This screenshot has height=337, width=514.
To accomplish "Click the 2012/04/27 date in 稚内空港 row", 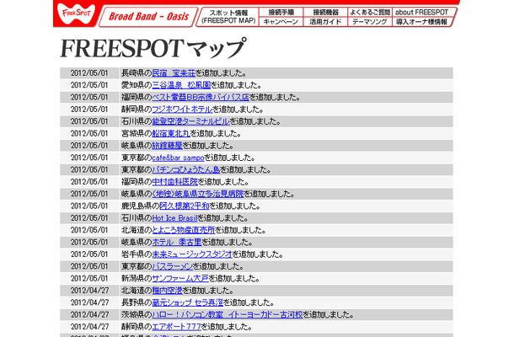I will 89,291.
